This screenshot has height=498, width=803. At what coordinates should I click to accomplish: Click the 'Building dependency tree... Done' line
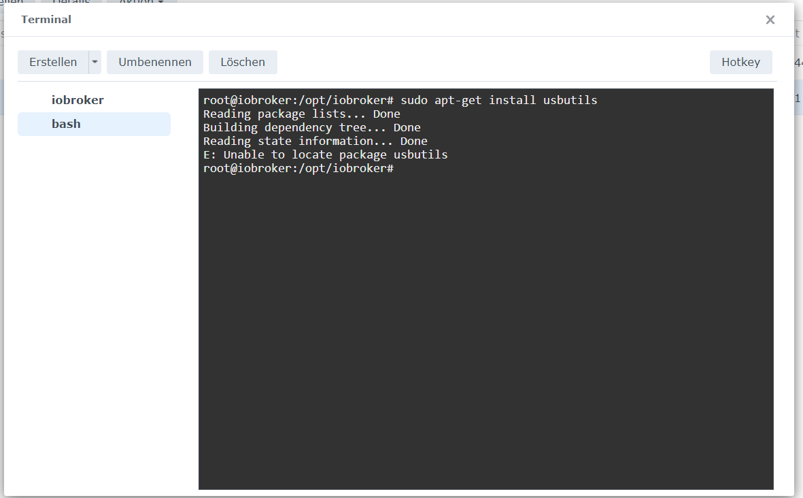[x=312, y=128]
